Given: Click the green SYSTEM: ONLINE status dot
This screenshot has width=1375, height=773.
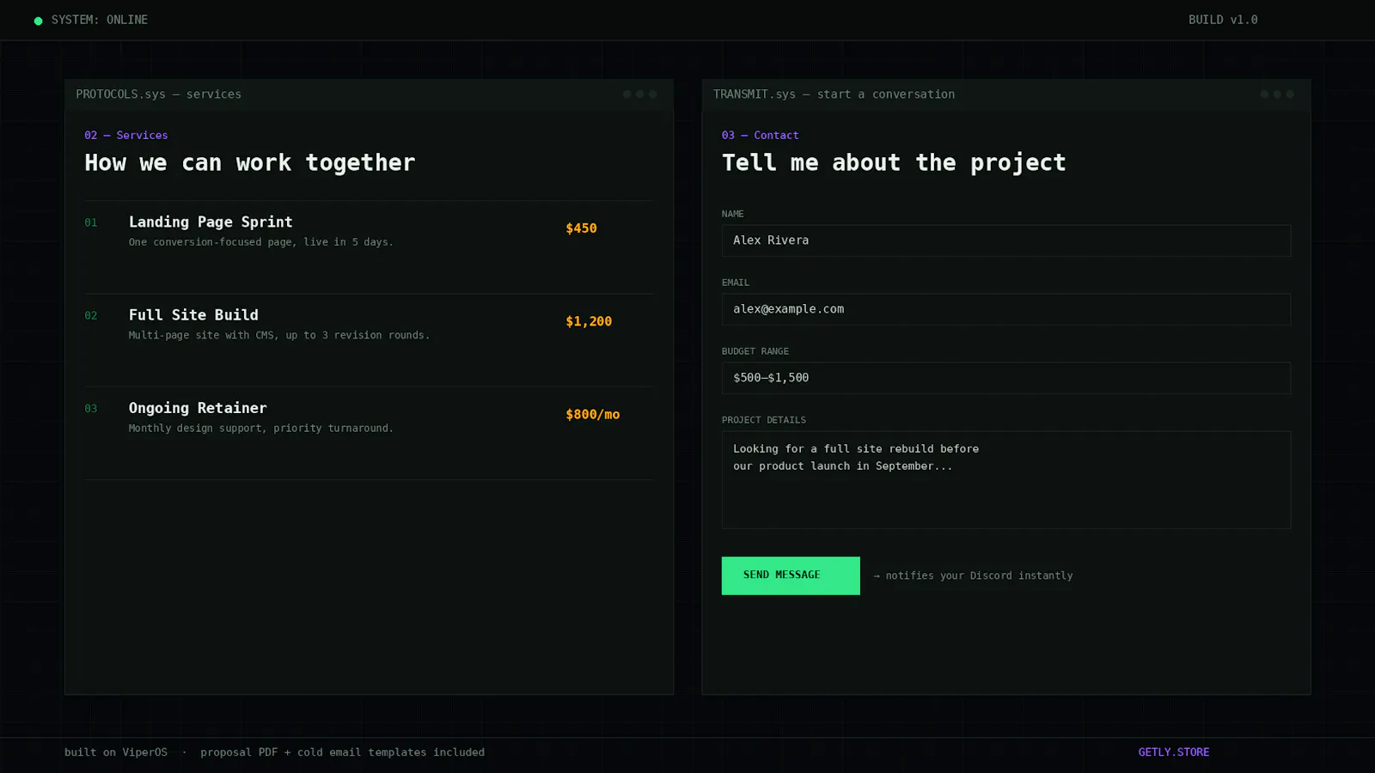Looking at the screenshot, I should [38, 21].
